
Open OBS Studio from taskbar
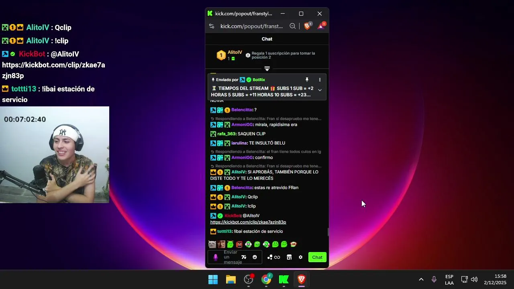click(x=249, y=279)
